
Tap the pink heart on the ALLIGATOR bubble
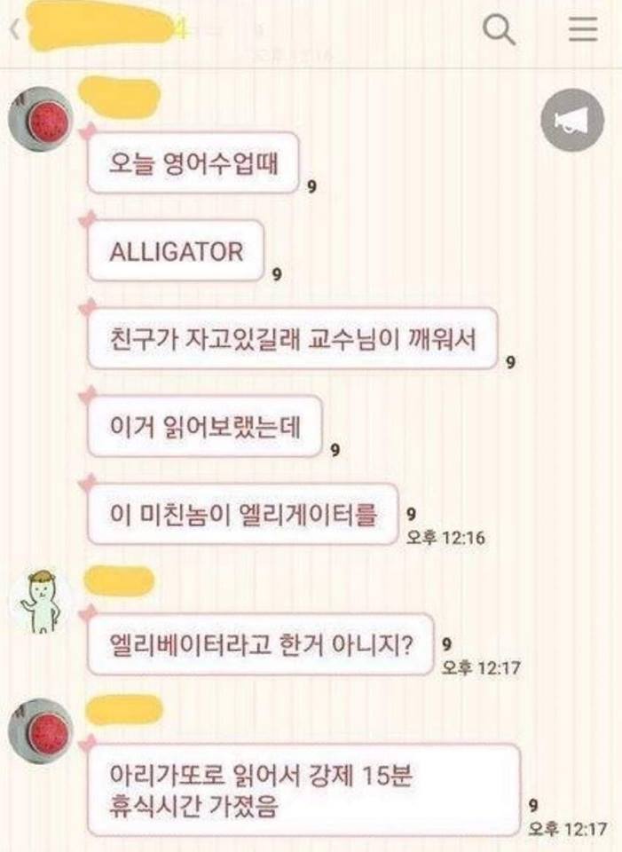(x=87, y=219)
